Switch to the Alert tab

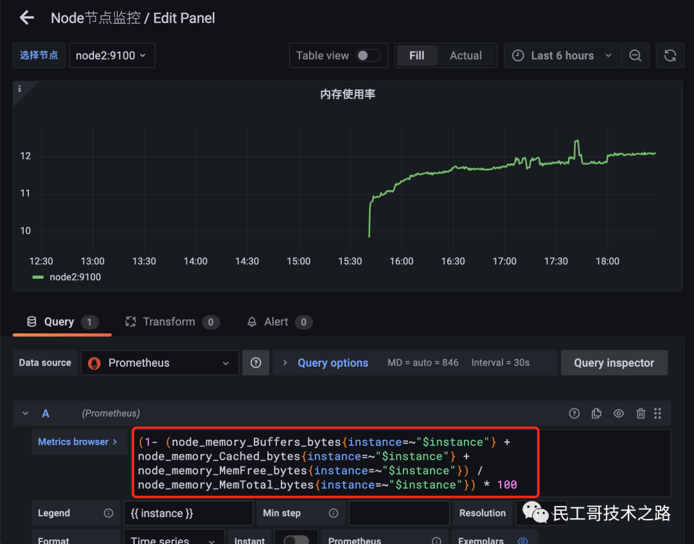[x=280, y=322]
